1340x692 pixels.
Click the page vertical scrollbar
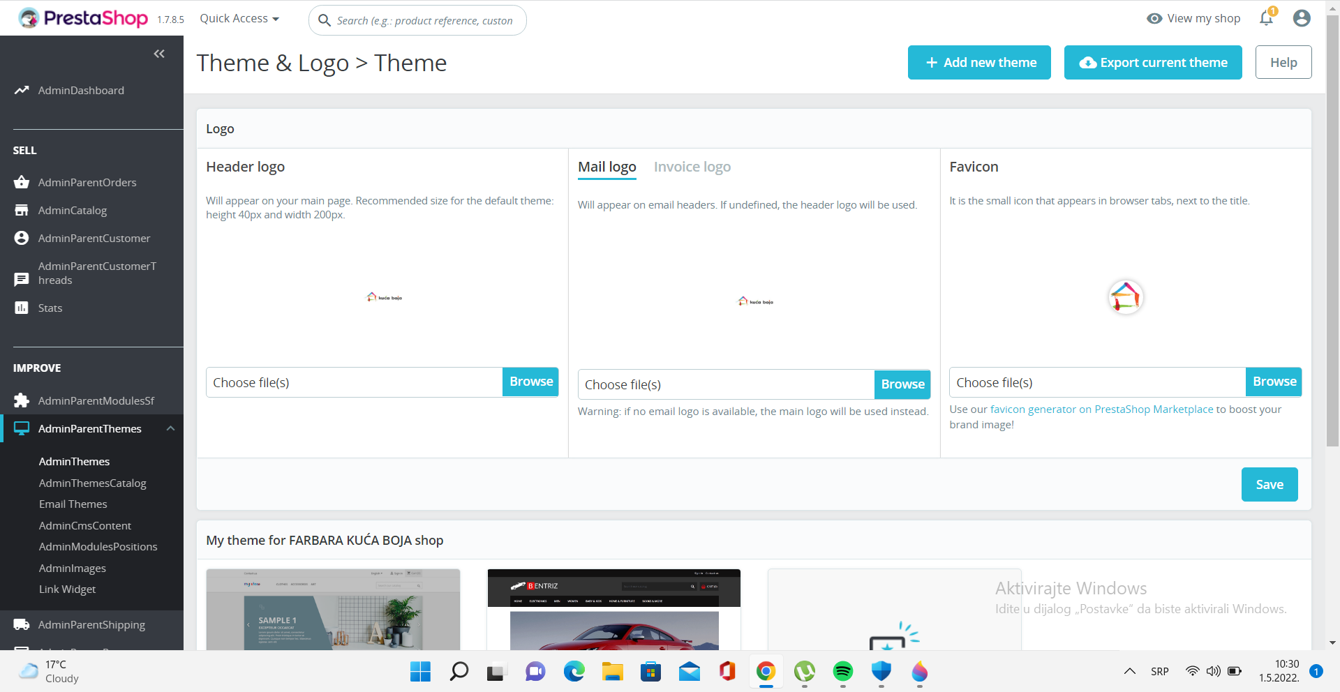coord(1332,230)
